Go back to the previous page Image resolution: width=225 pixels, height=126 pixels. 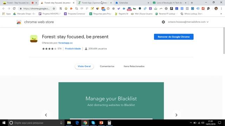click(x=4, y=8)
